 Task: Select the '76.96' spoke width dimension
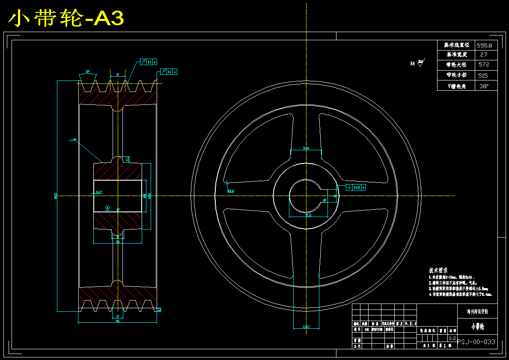click(x=306, y=149)
